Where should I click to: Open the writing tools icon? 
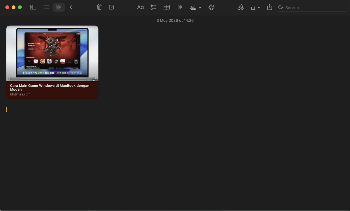[x=212, y=7]
